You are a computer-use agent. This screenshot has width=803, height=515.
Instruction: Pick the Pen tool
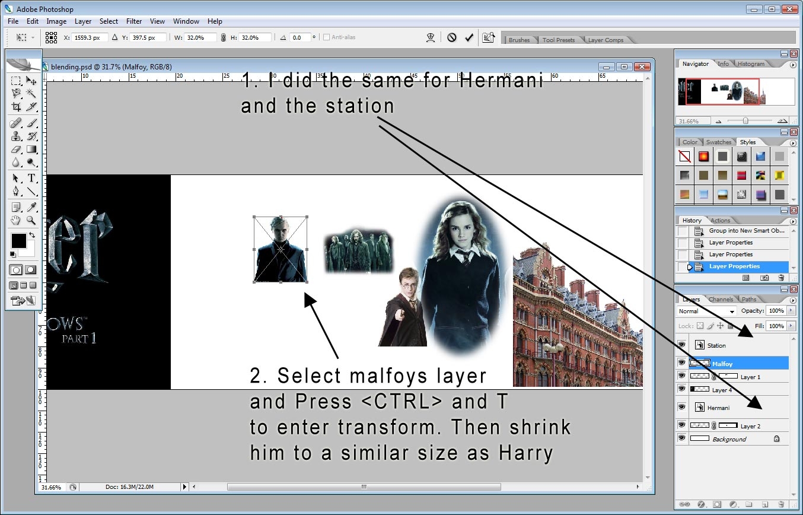pos(17,192)
